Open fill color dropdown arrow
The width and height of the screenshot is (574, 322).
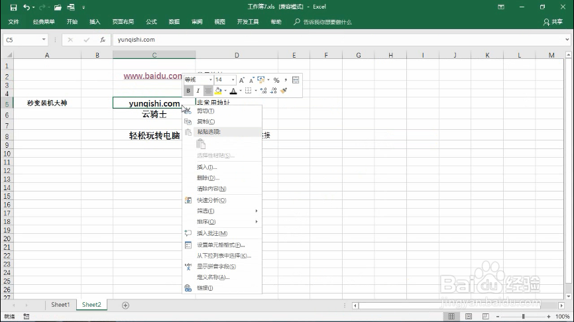(225, 91)
